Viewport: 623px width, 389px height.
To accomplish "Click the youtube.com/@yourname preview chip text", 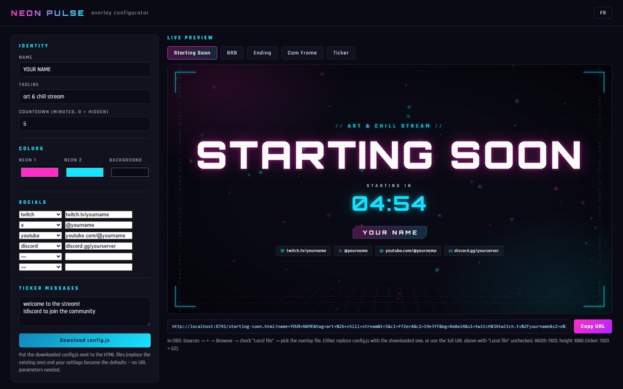I will [411, 251].
